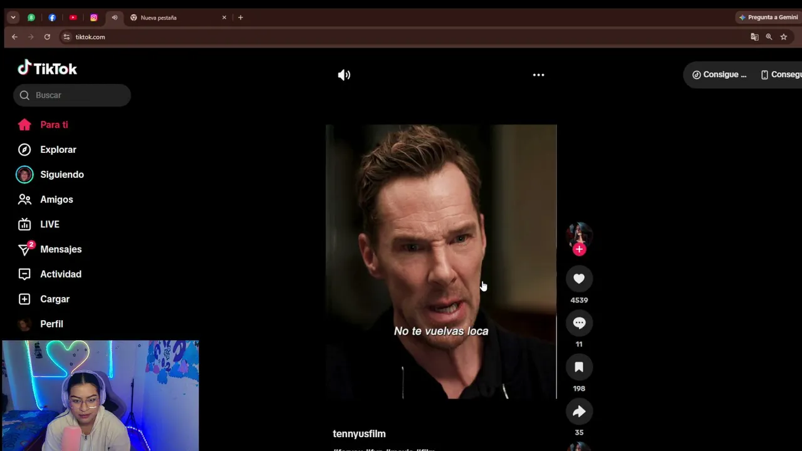The image size is (802, 451).
Task: Click the like count 4539
Action: tap(579, 300)
